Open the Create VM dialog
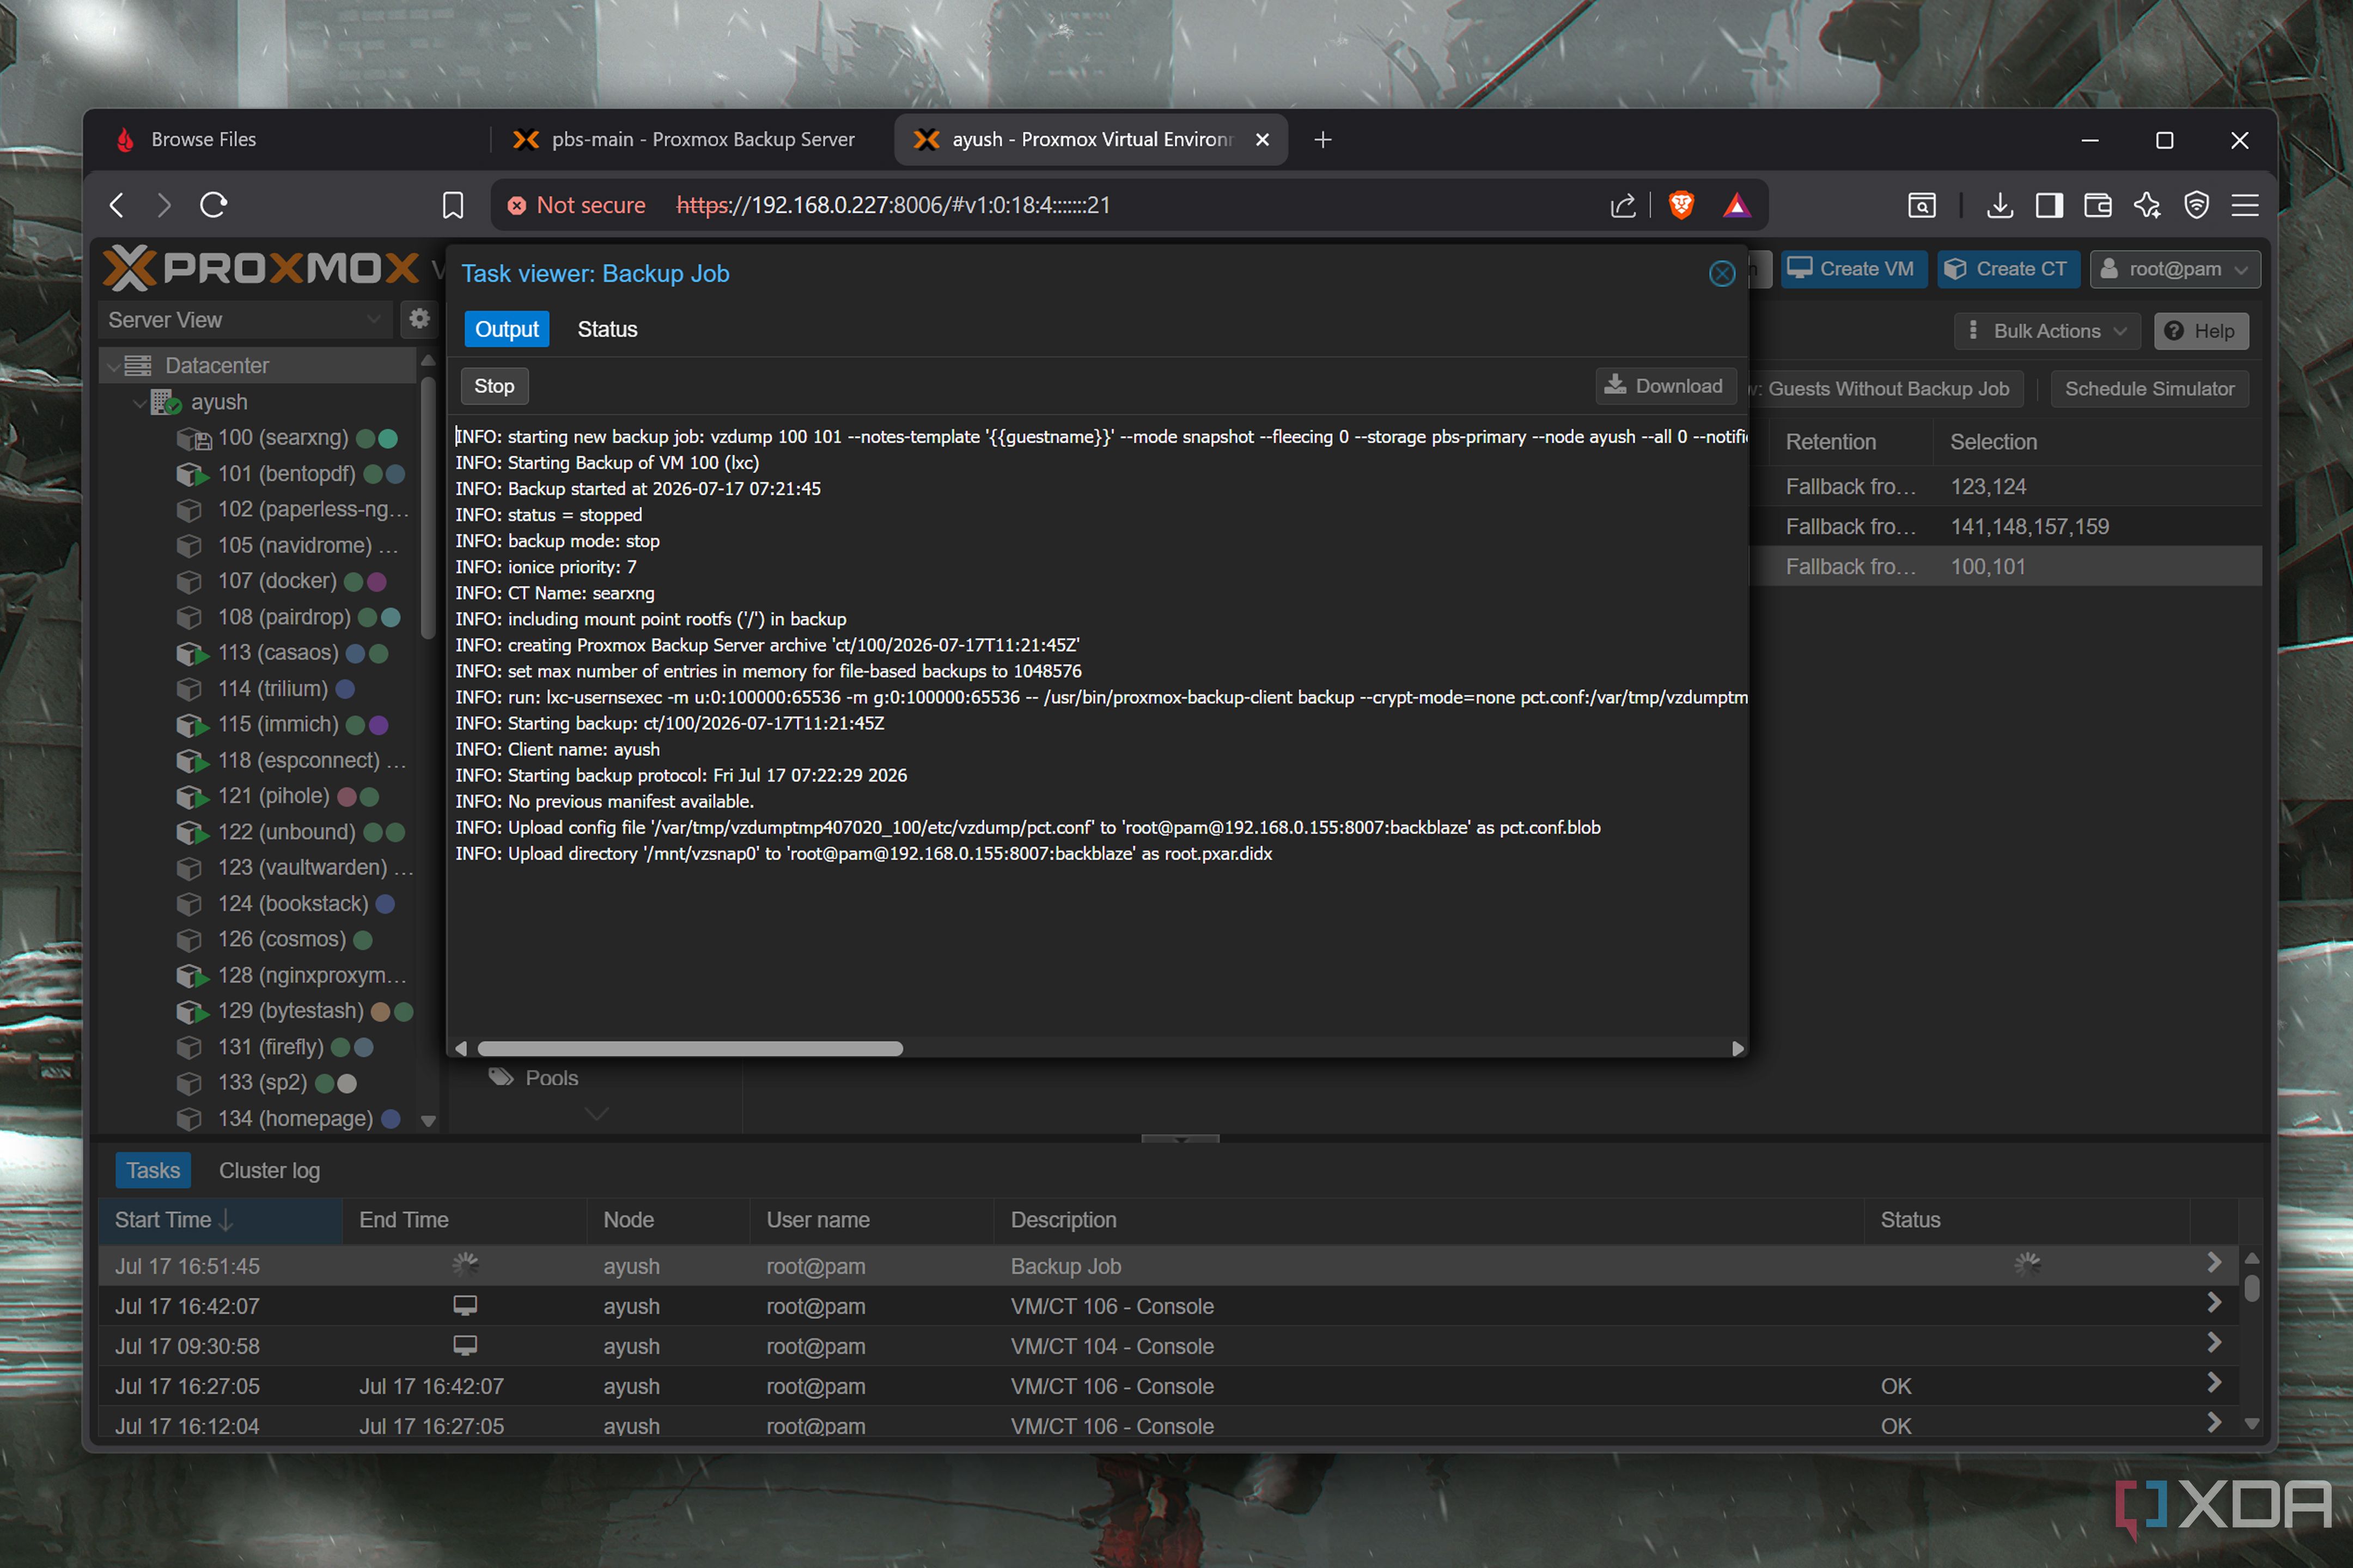This screenshot has height=1568, width=2353. pos(1853,269)
